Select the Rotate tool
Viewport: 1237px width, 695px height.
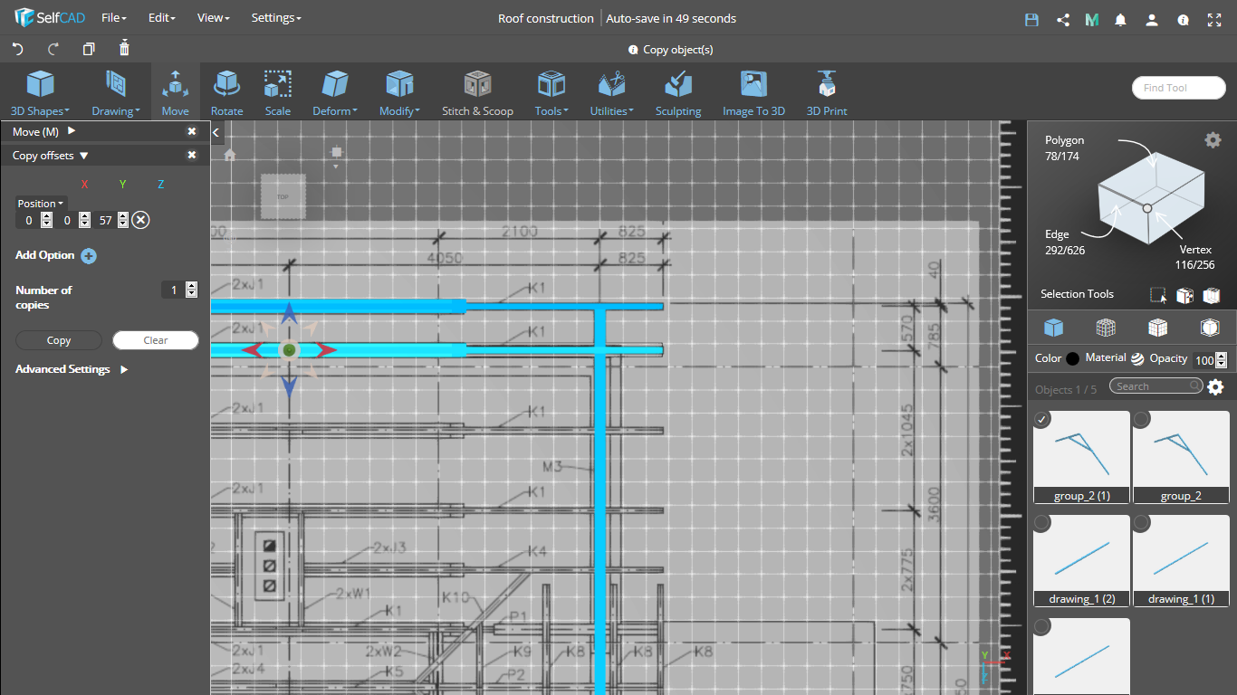click(226, 93)
